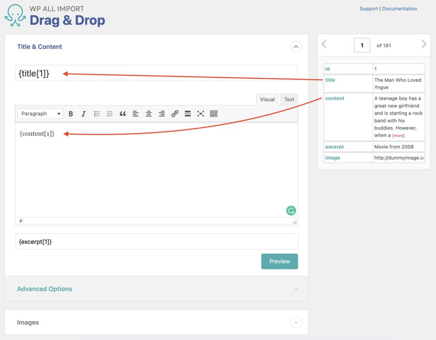Switch to the Visual editing tab
This screenshot has height=340, width=436.
(267, 99)
